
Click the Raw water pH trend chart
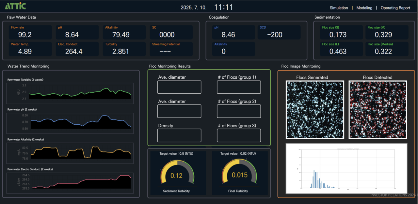[70, 123]
